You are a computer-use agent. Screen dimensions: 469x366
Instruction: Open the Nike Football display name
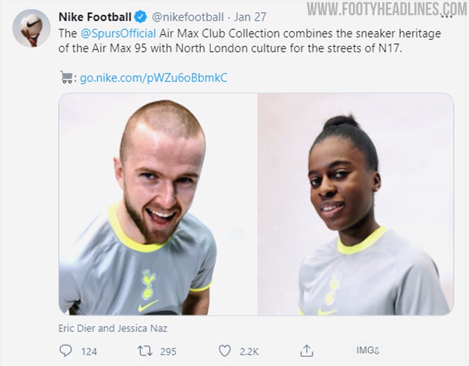tap(95, 17)
